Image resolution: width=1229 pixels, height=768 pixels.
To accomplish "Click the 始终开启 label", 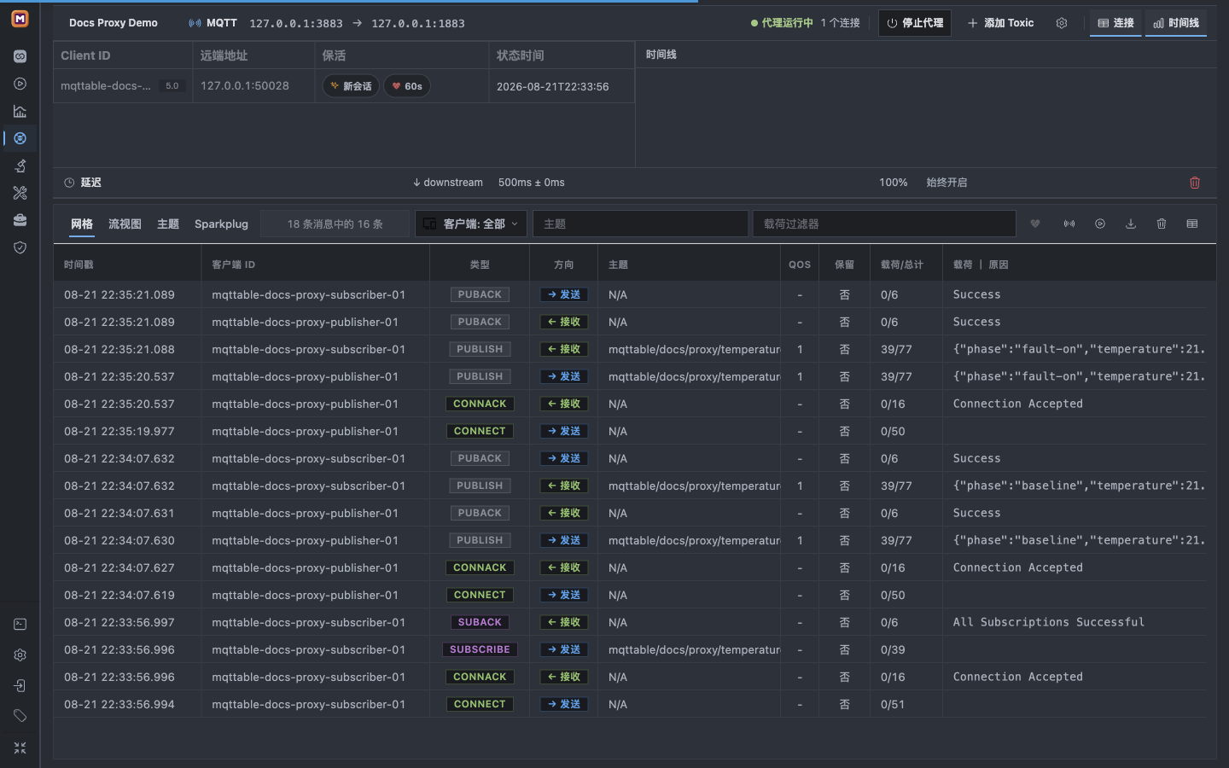I will point(947,183).
